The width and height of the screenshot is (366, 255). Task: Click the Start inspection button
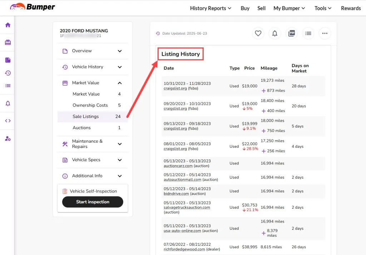(x=93, y=202)
